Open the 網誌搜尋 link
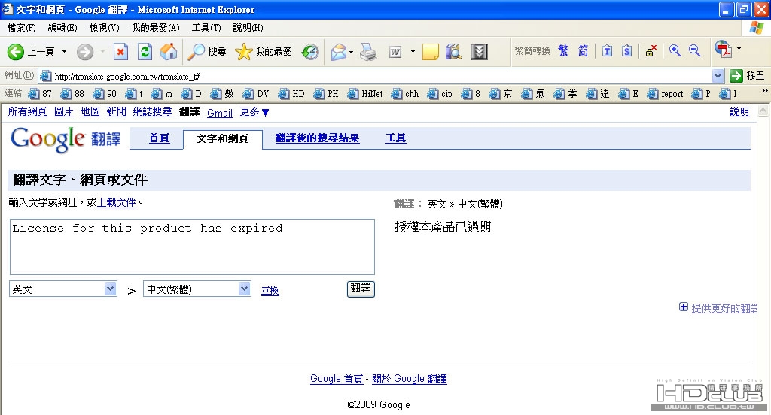The width and height of the screenshot is (771, 415). (152, 112)
